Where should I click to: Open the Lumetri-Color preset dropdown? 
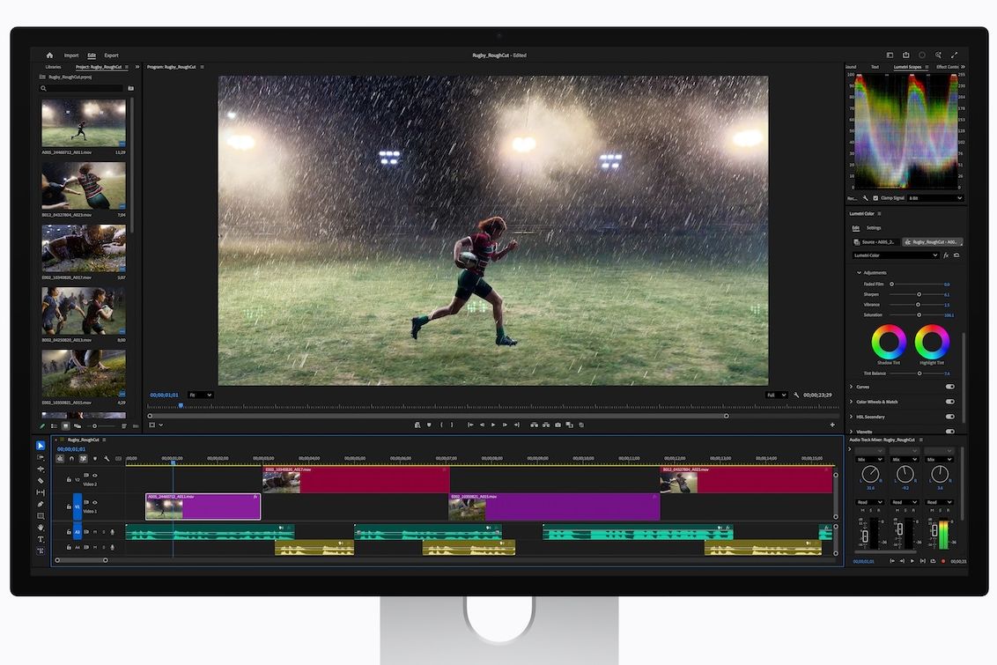click(x=894, y=255)
